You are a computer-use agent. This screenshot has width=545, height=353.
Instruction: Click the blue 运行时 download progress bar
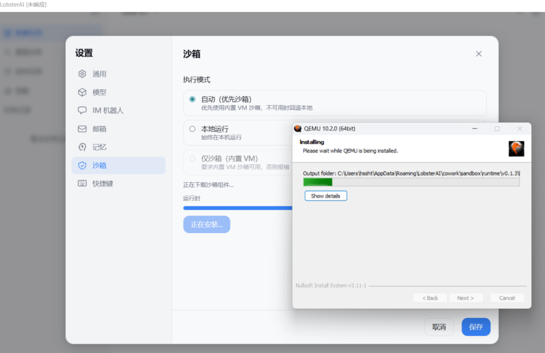click(238, 208)
